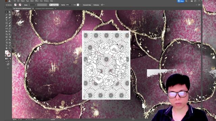Open the stroke weight dropdown
Screen dimensions: 216x121
pyautogui.click(x=36, y=5)
